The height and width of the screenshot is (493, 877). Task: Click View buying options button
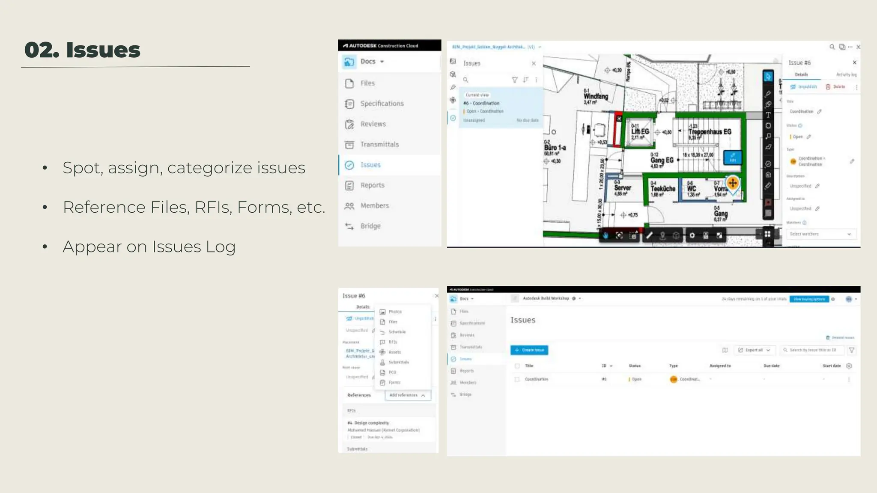coord(809,299)
